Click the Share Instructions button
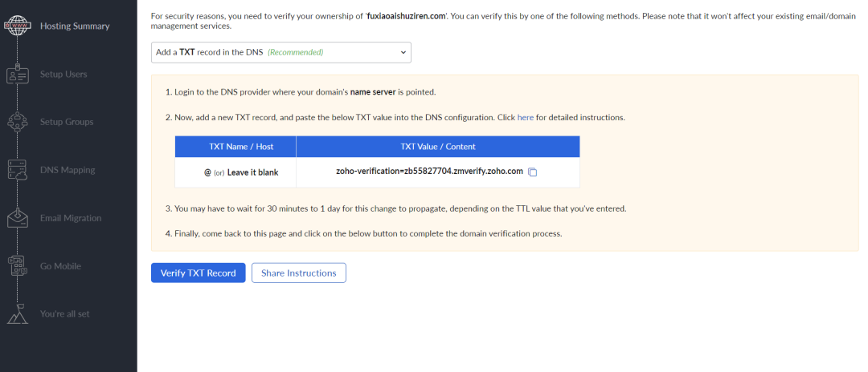Screen dimensions: 868x372 [x=299, y=273]
